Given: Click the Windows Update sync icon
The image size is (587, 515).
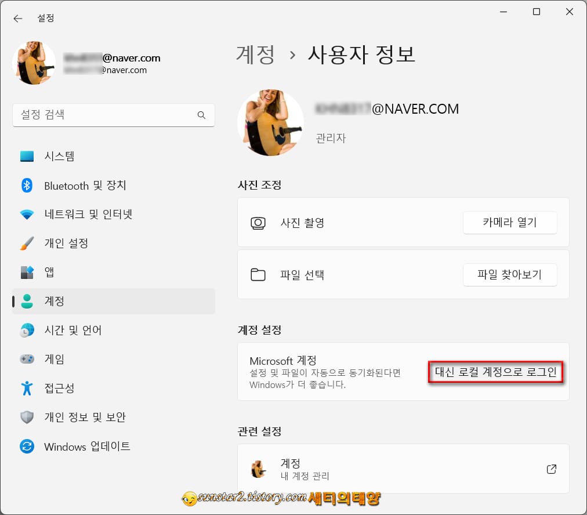Looking at the screenshot, I should (27, 446).
